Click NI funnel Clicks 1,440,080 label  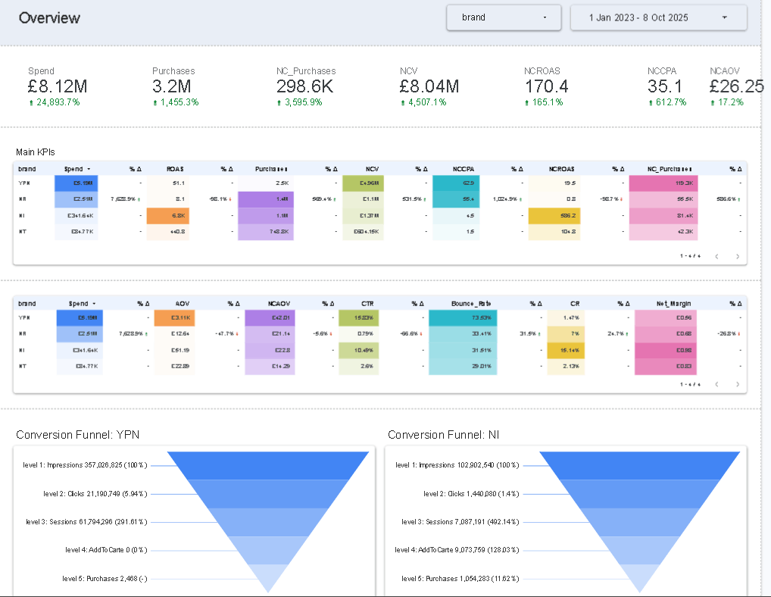point(471,494)
